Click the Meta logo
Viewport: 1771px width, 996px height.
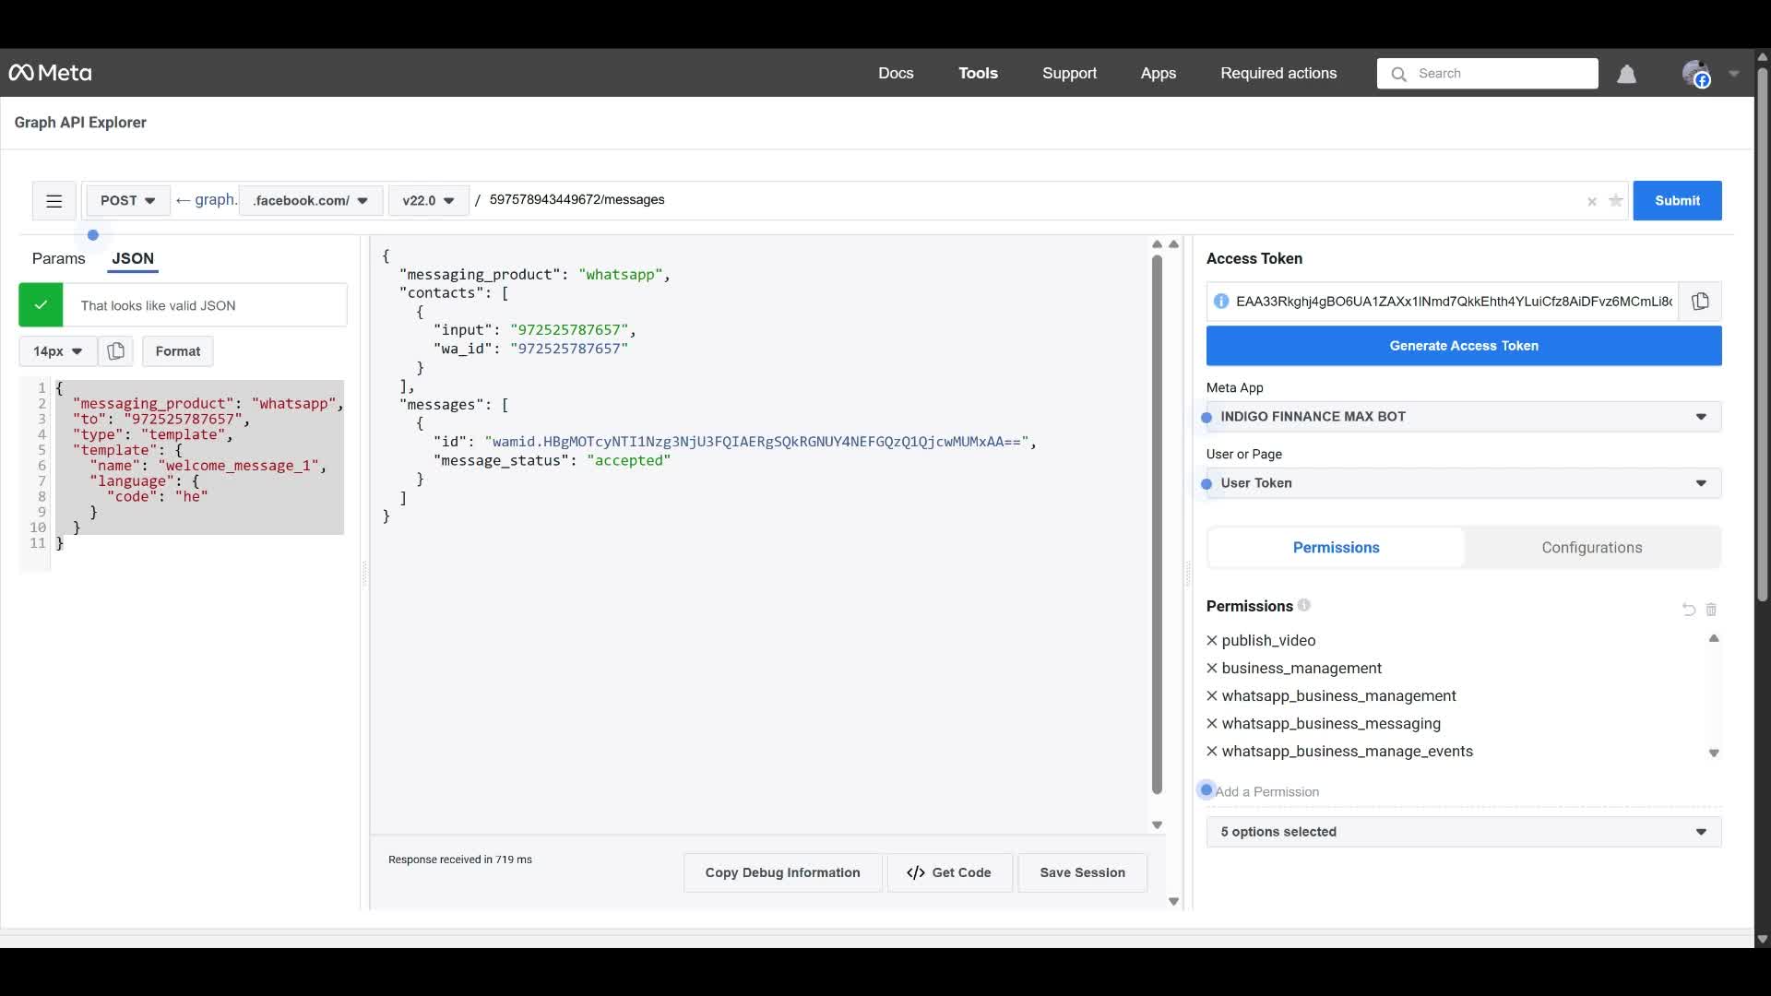point(50,73)
